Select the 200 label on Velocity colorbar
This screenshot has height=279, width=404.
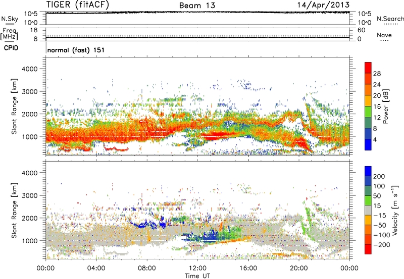point(379,176)
